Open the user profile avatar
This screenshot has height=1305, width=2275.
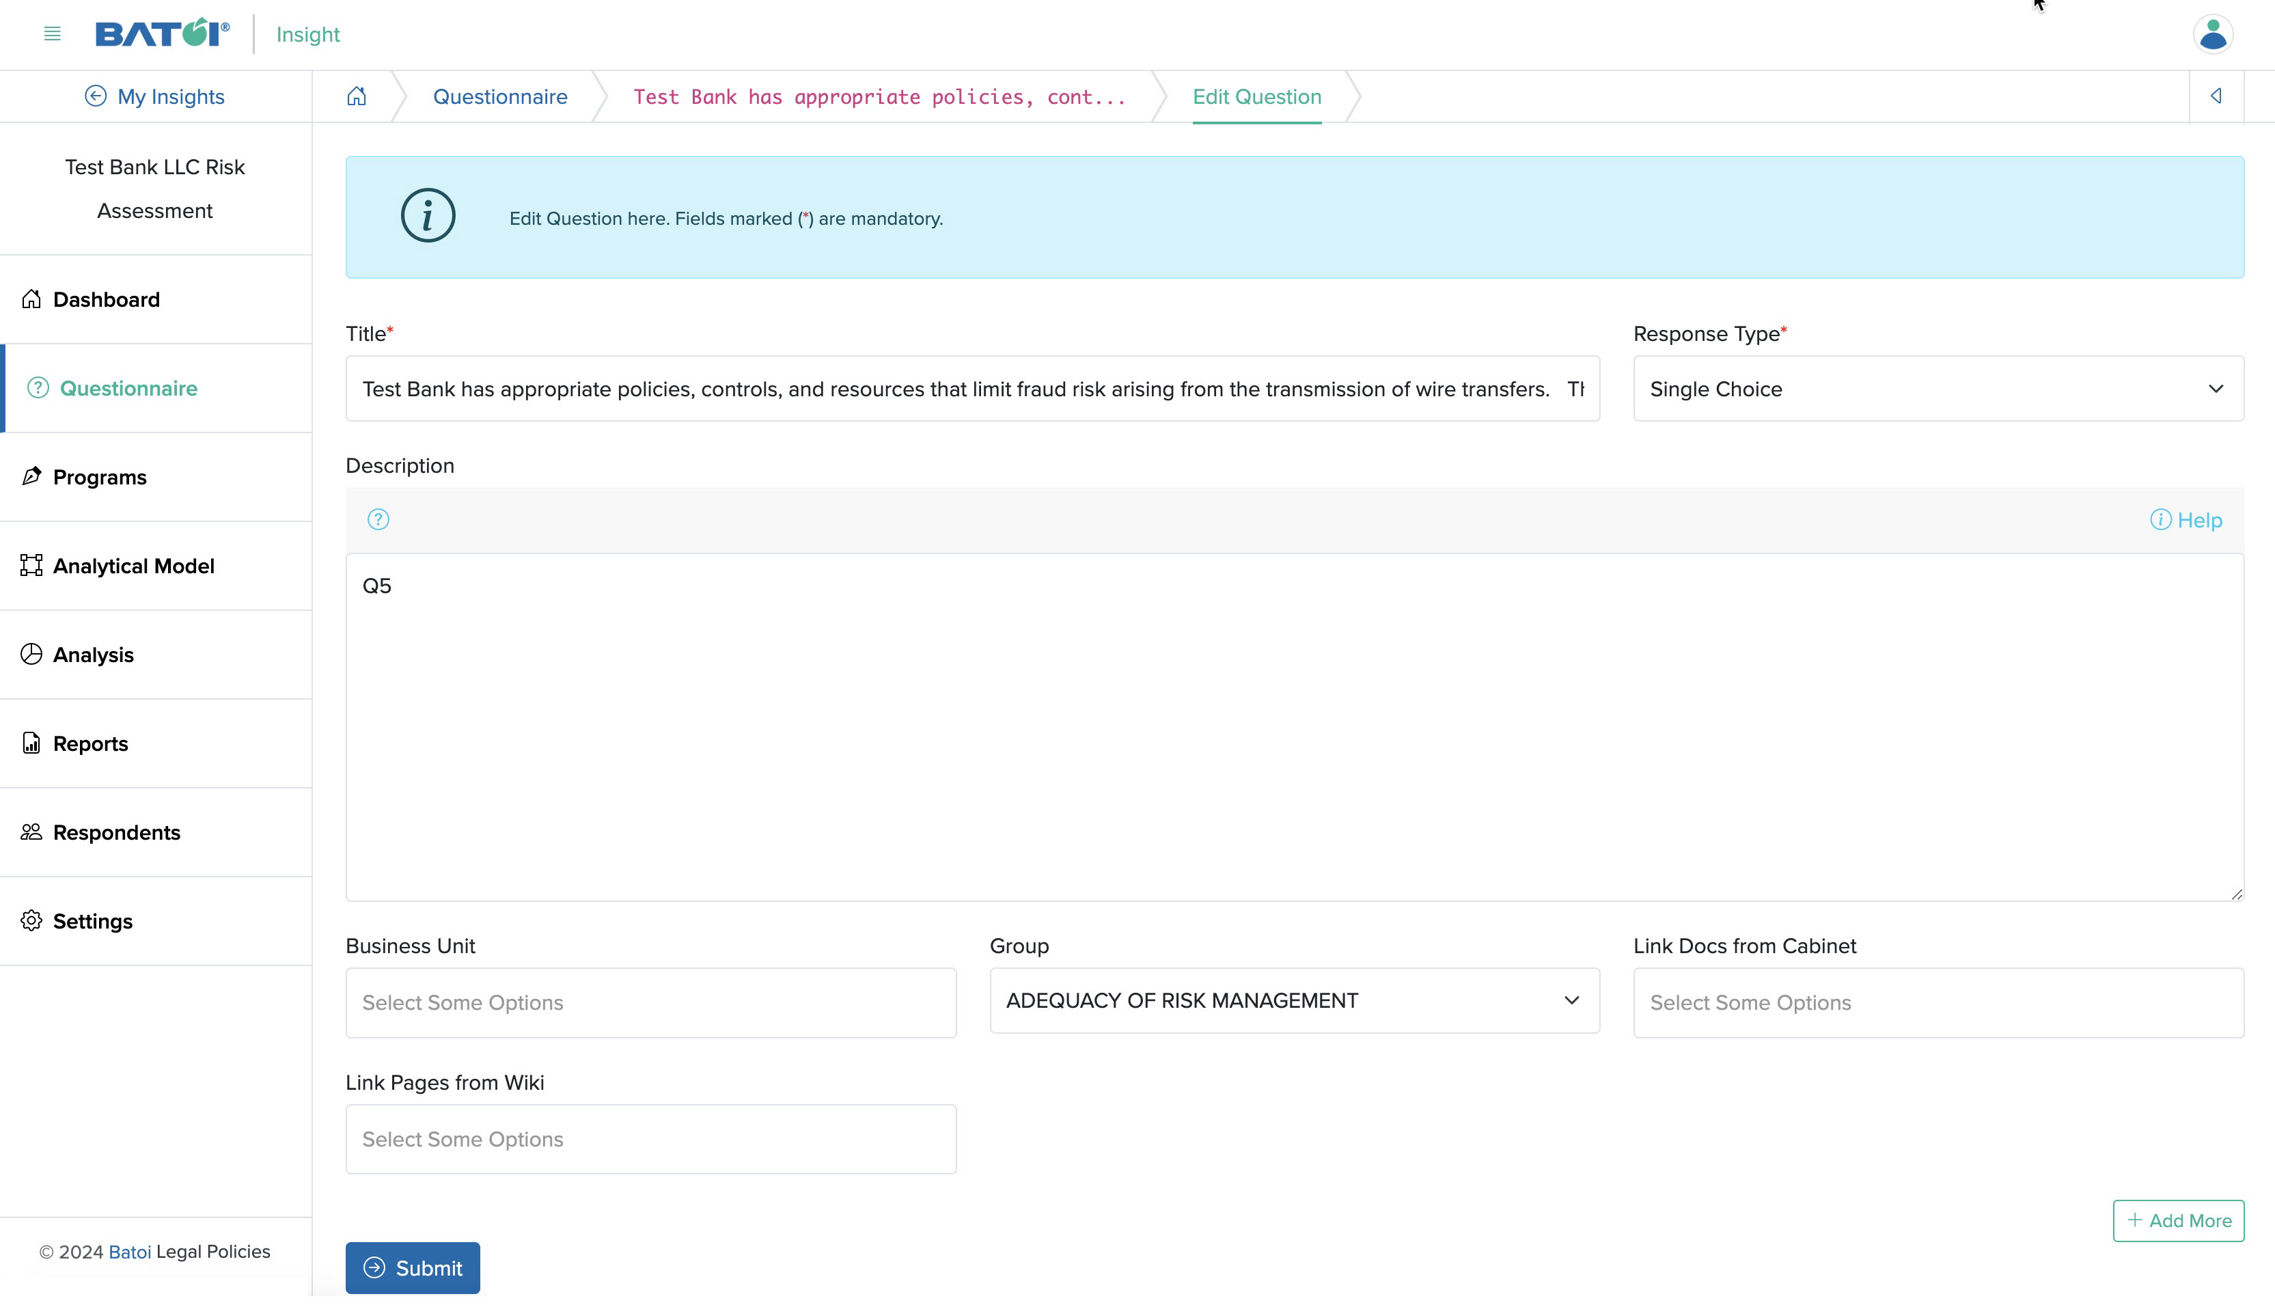coord(2212,34)
